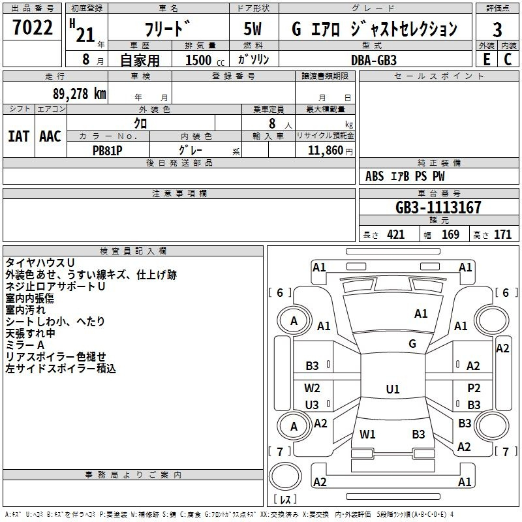Screen dimensions: 522x522
Task: Click the width value 169
Action: 450,234
